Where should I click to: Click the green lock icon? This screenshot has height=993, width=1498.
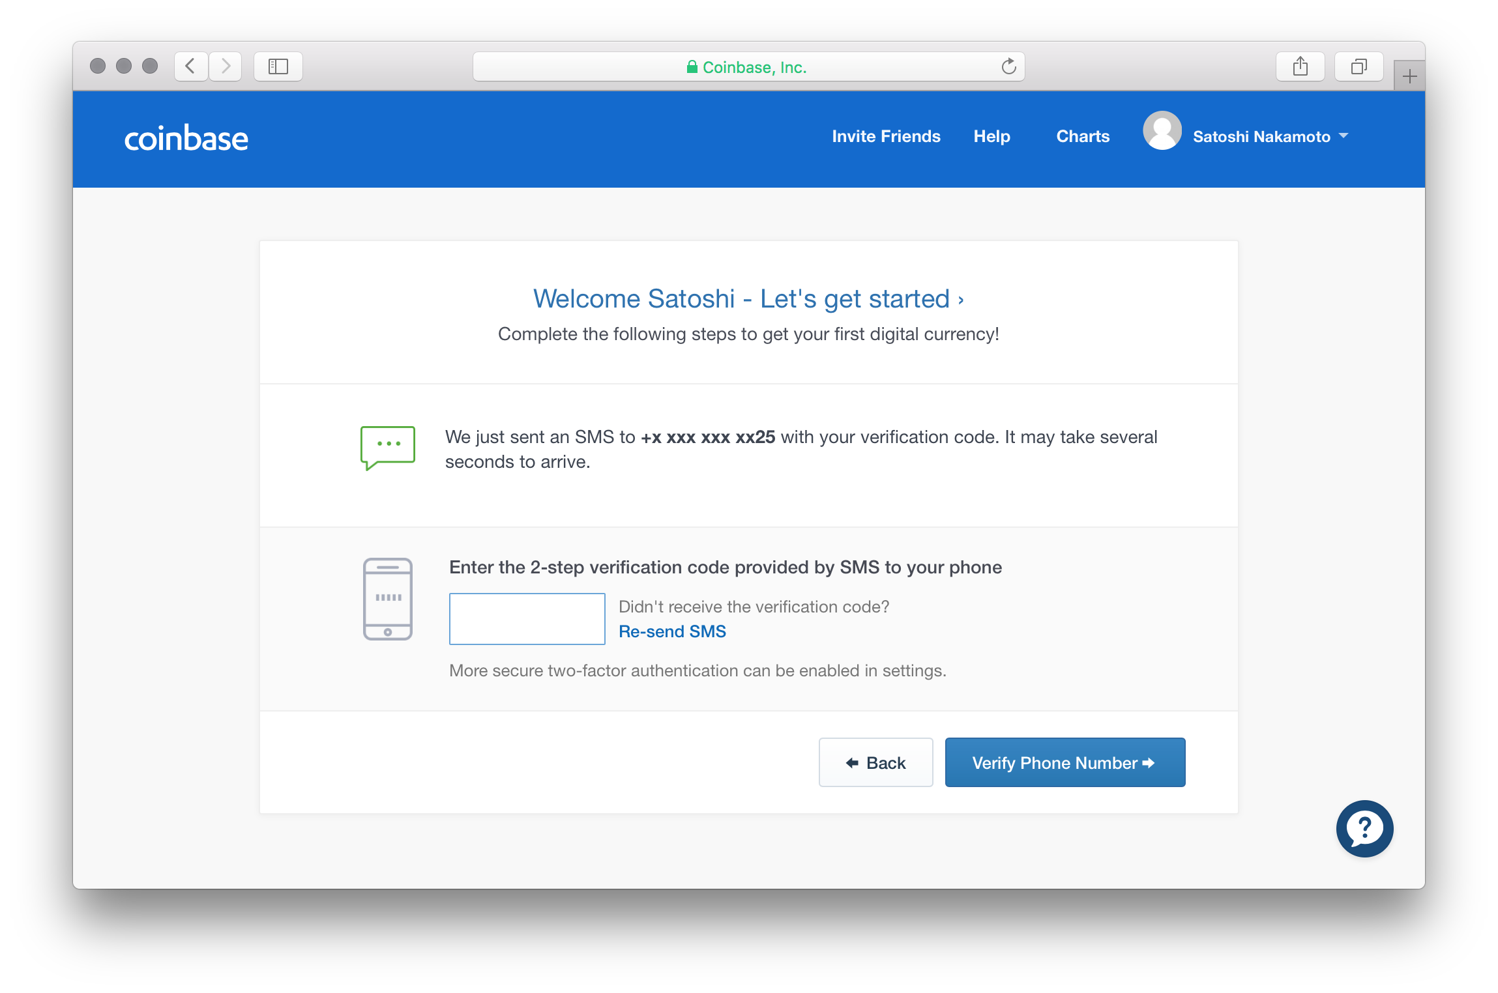pos(692,67)
